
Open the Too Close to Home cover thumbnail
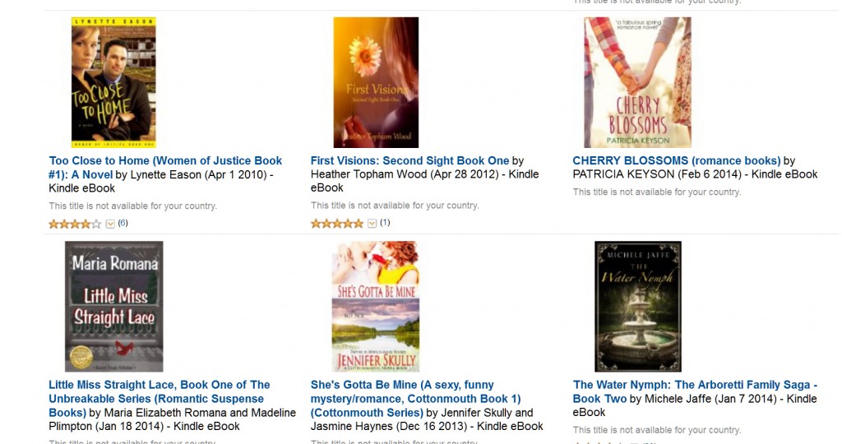click(x=113, y=83)
